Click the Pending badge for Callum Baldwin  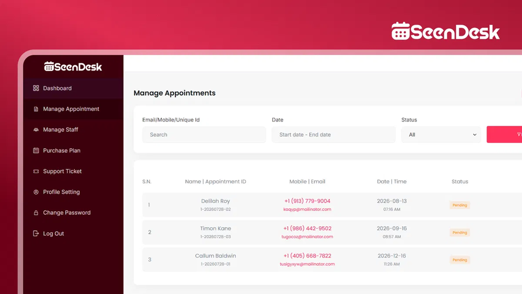point(460,260)
